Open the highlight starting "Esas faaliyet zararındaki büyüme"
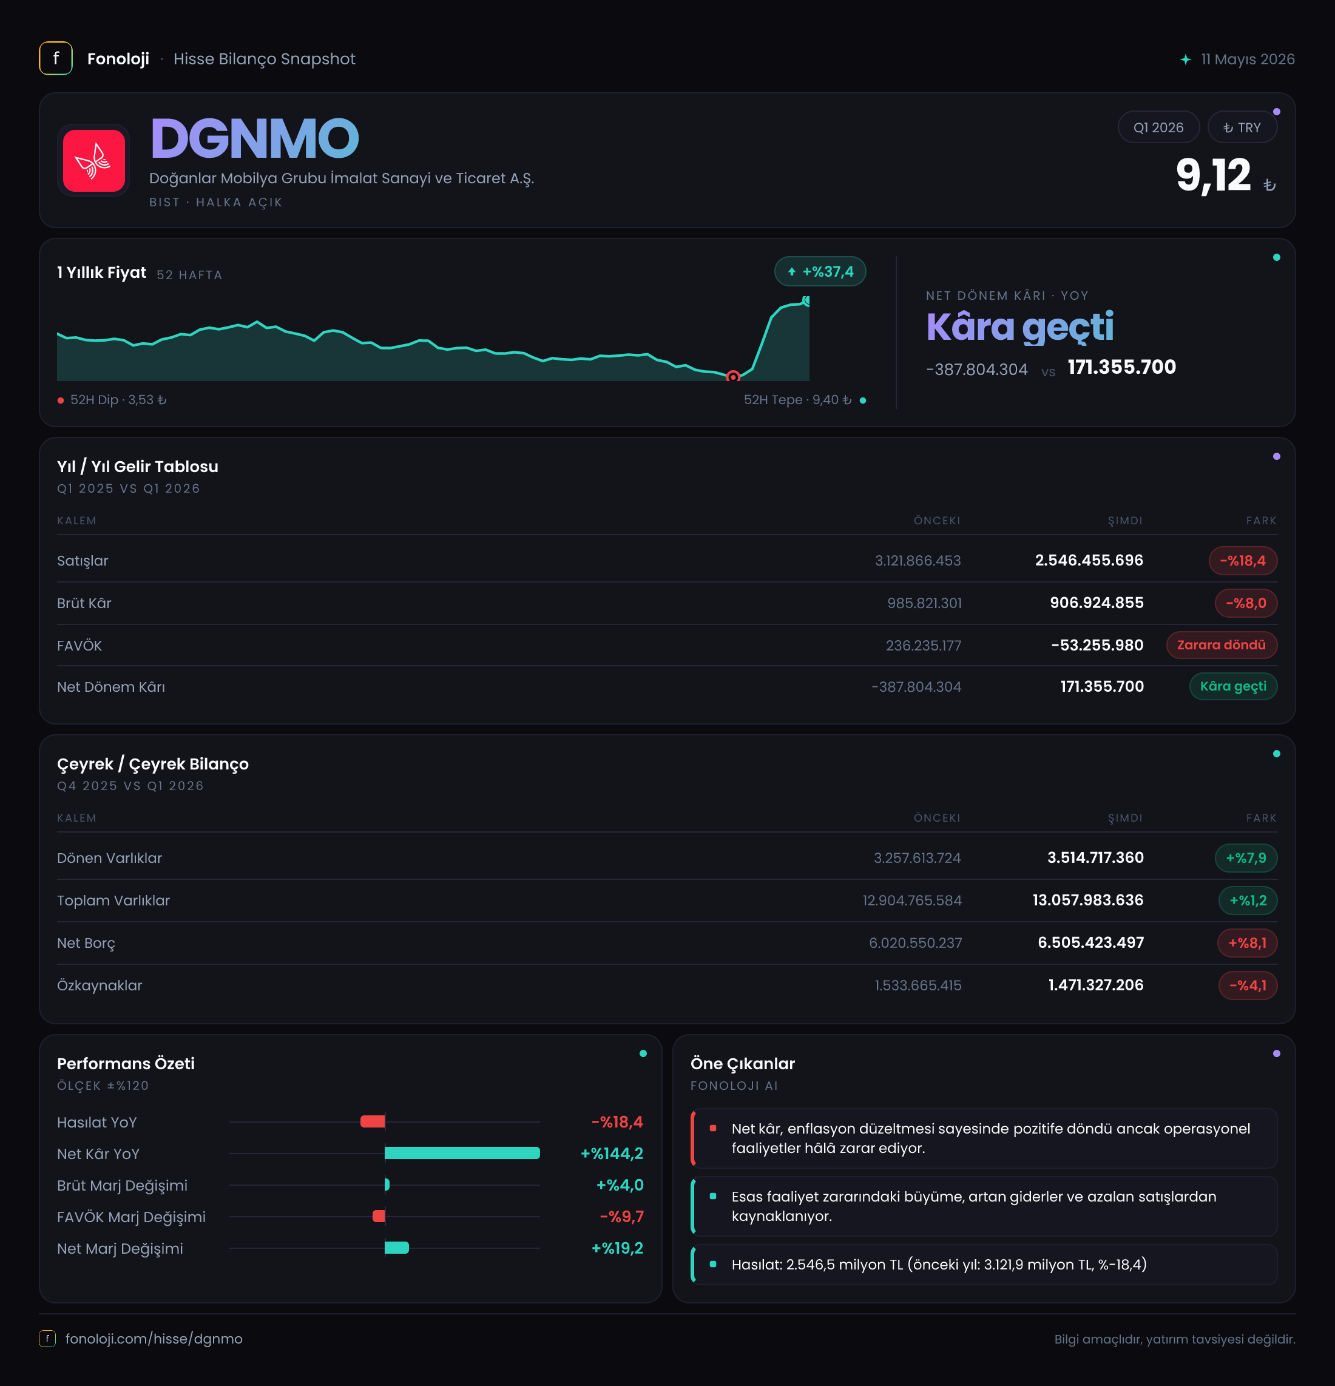Screen dimensions: 1335x1386 point(984,1206)
